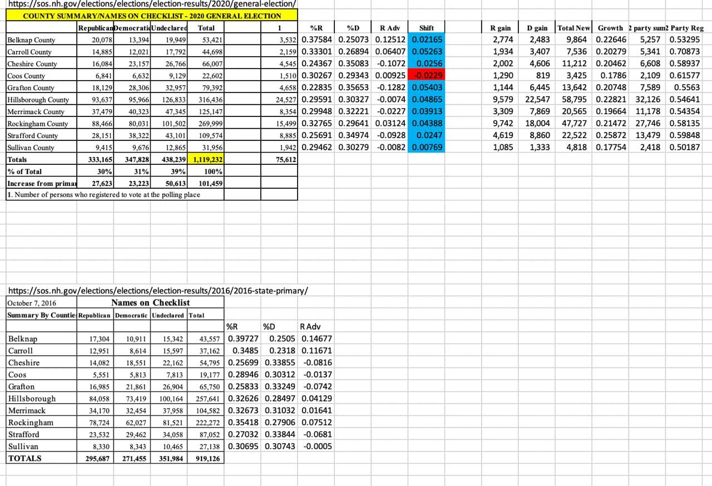Select the 'TOTALS' label in 2016 table
Screen dimensions: 712x486
click(42, 458)
